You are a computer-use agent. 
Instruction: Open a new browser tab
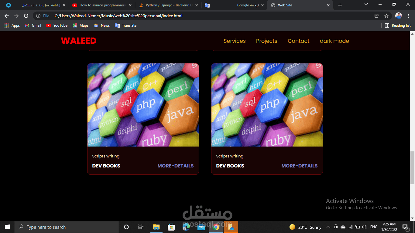pyautogui.click(x=340, y=5)
